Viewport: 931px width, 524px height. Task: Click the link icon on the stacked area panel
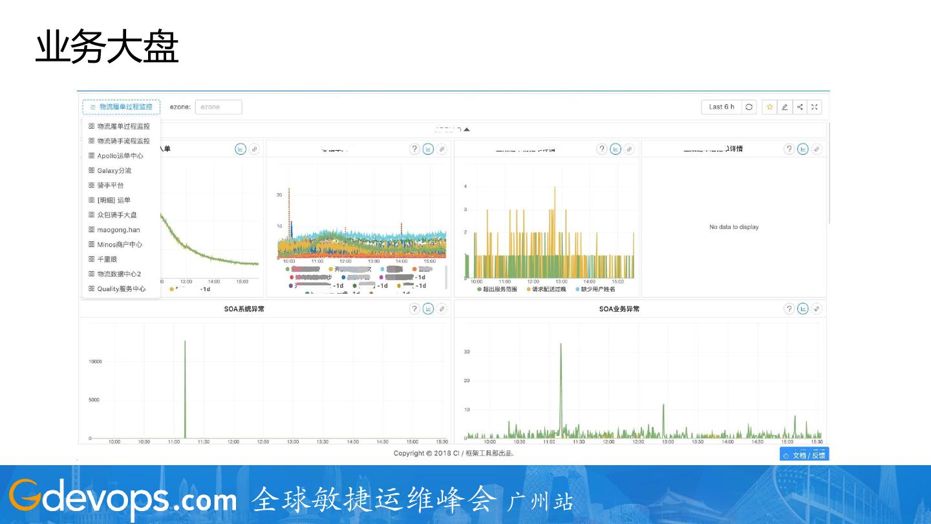tap(442, 149)
